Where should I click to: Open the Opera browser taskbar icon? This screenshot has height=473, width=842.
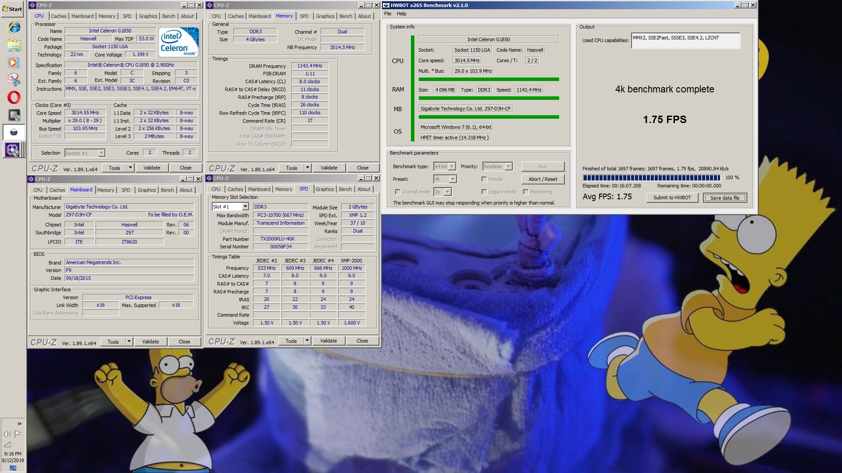pos(14,97)
